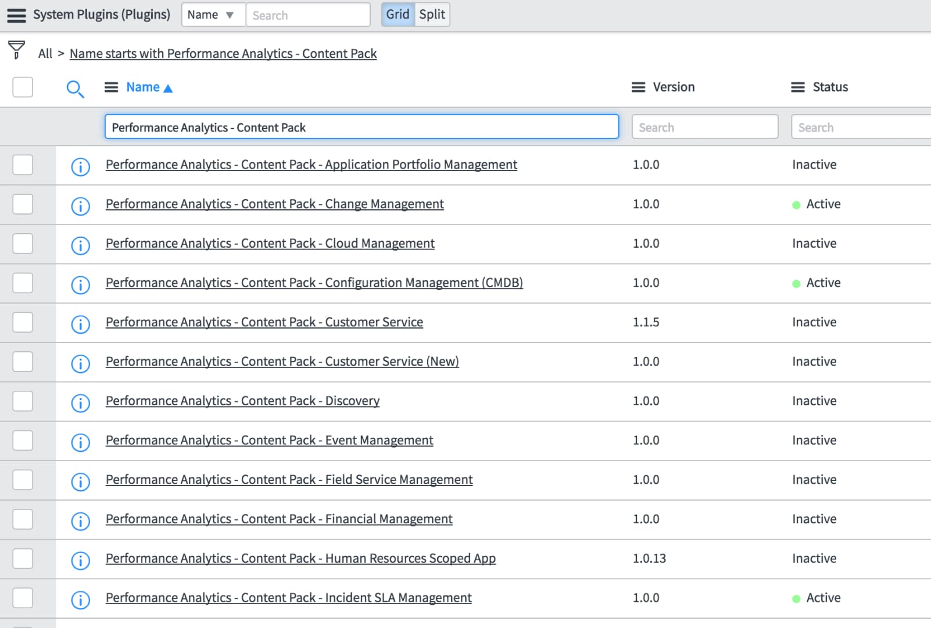
Task: Preview info for Incident SLA Management plugin
Action: [80, 600]
